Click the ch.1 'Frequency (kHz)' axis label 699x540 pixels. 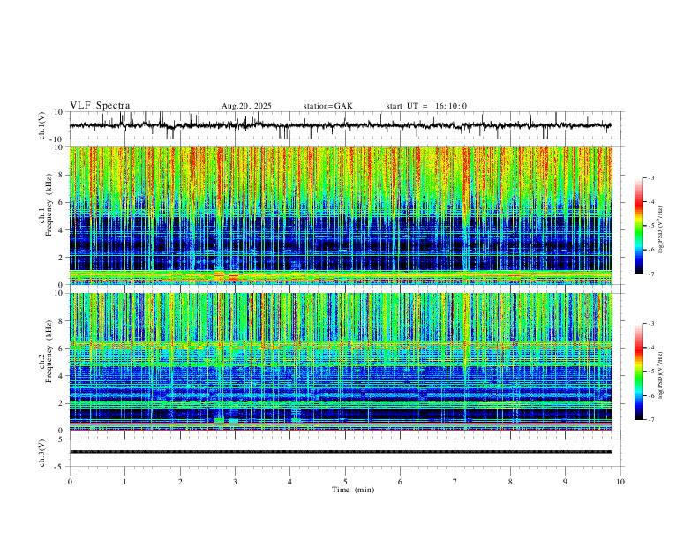pyautogui.click(x=49, y=206)
